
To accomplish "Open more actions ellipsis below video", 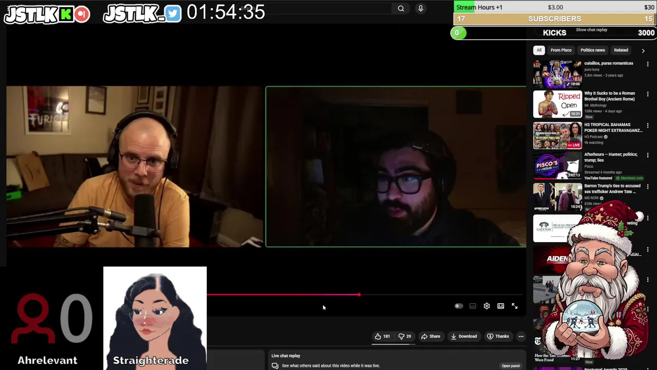I will [x=521, y=337].
